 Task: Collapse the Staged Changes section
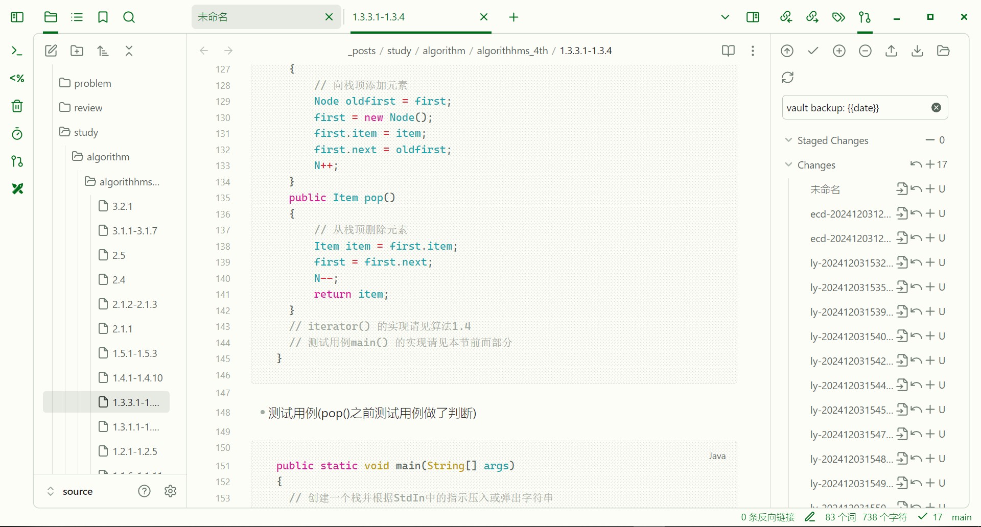(x=788, y=140)
